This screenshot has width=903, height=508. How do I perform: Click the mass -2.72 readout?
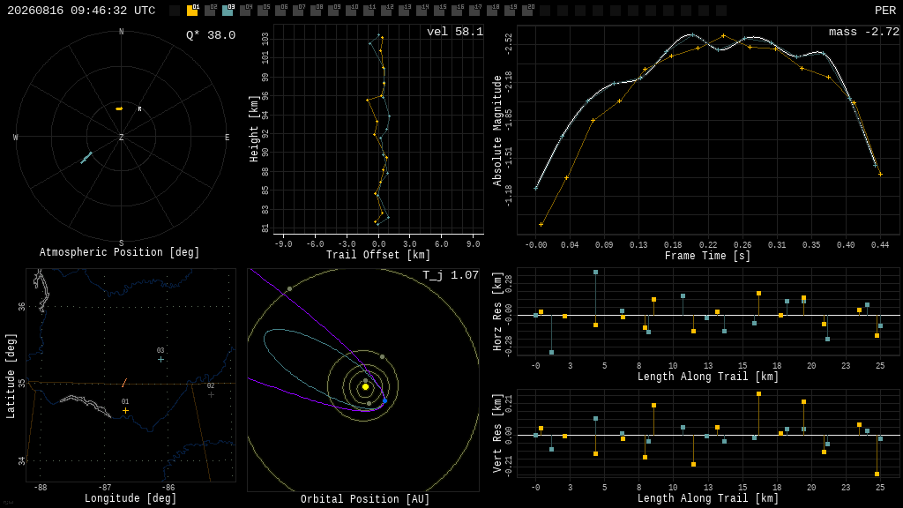pos(864,32)
